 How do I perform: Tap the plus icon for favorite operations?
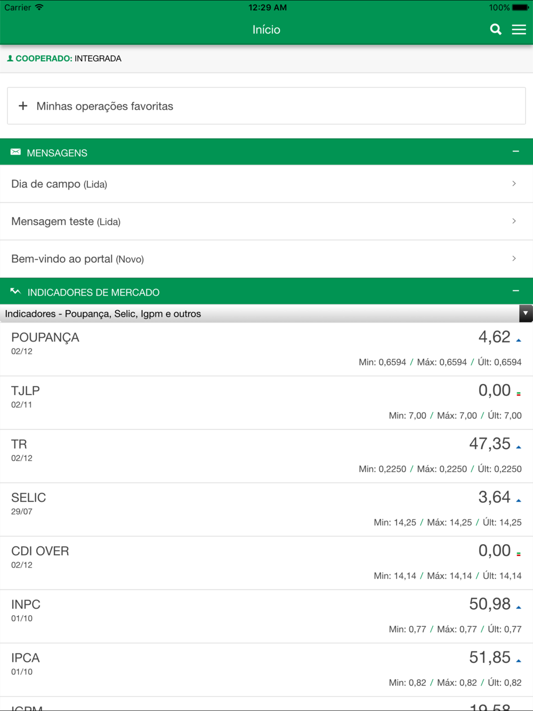pyautogui.click(x=23, y=106)
